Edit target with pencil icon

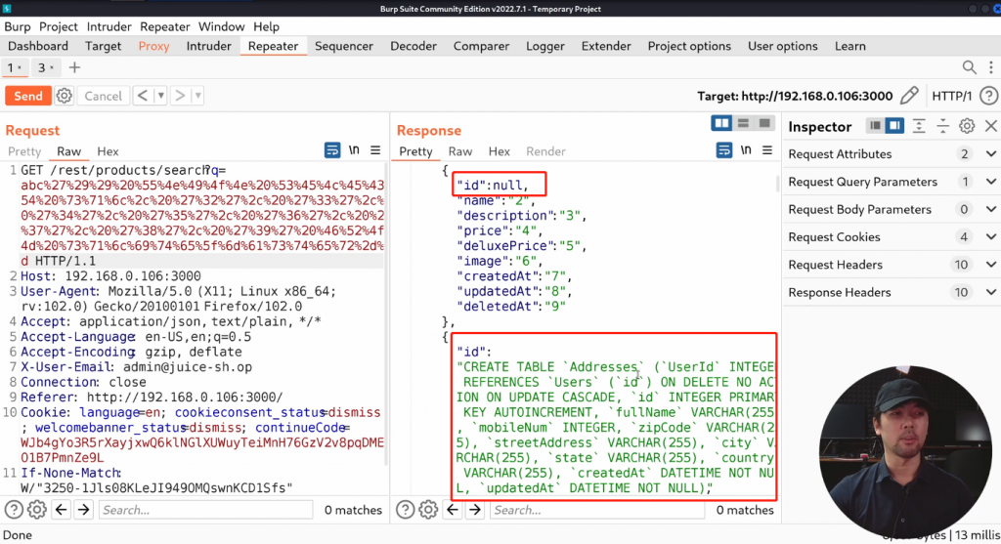(909, 96)
